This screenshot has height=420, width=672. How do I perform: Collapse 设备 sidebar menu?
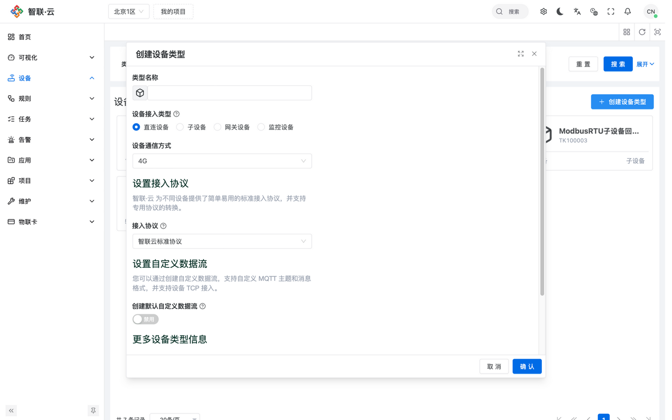52,78
